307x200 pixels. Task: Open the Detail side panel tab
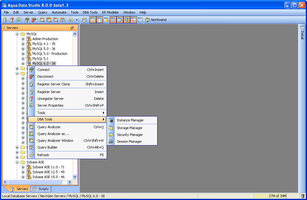coord(302,32)
